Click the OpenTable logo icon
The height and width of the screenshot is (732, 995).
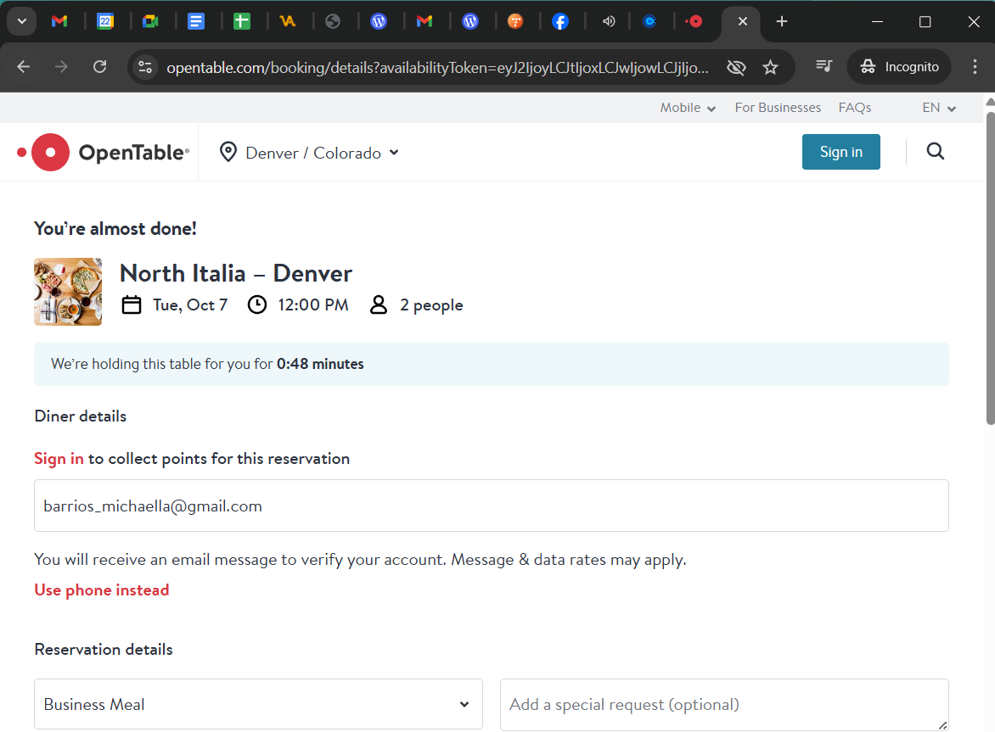click(x=50, y=153)
